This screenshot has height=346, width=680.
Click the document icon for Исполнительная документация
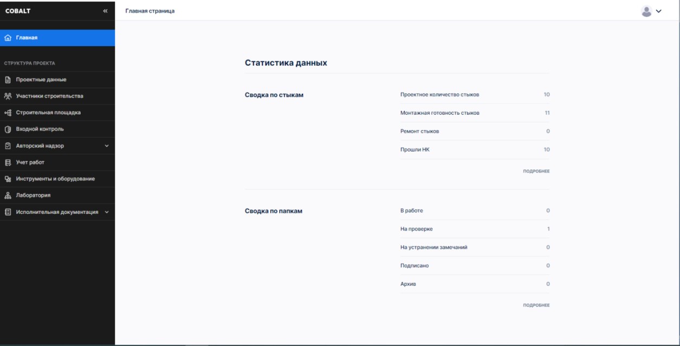pos(8,212)
